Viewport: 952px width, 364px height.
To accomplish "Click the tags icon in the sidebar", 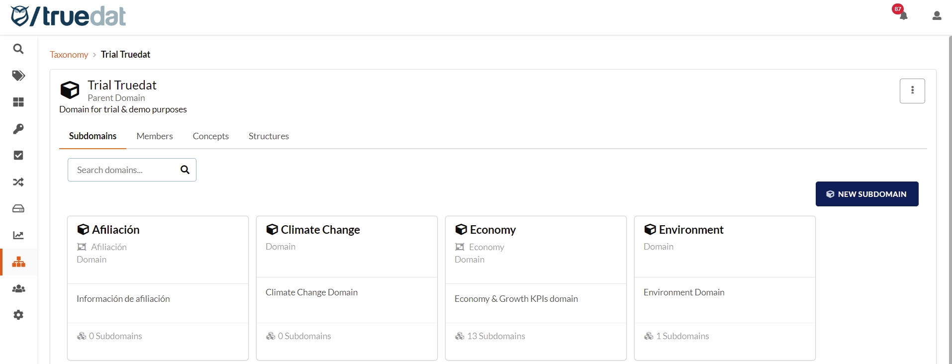I will (x=18, y=76).
